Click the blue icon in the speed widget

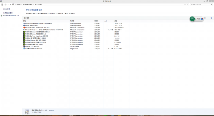tap(202, 19)
